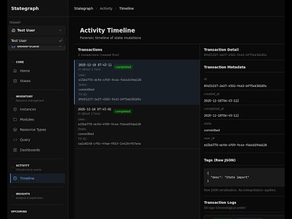This screenshot has height=219, width=292.
Task: Click the Resource Types stack icon
Action: click(15, 130)
